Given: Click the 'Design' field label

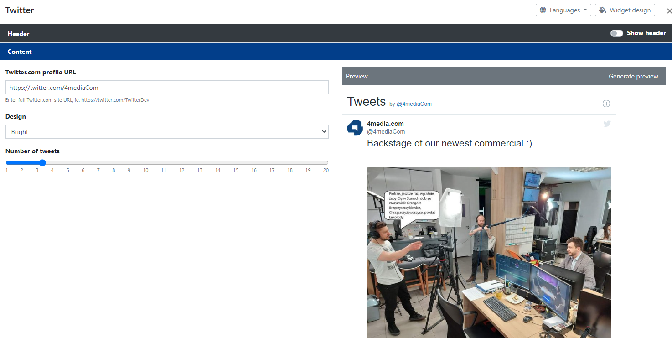Looking at the screenshot, I should (x=16, y=116).
